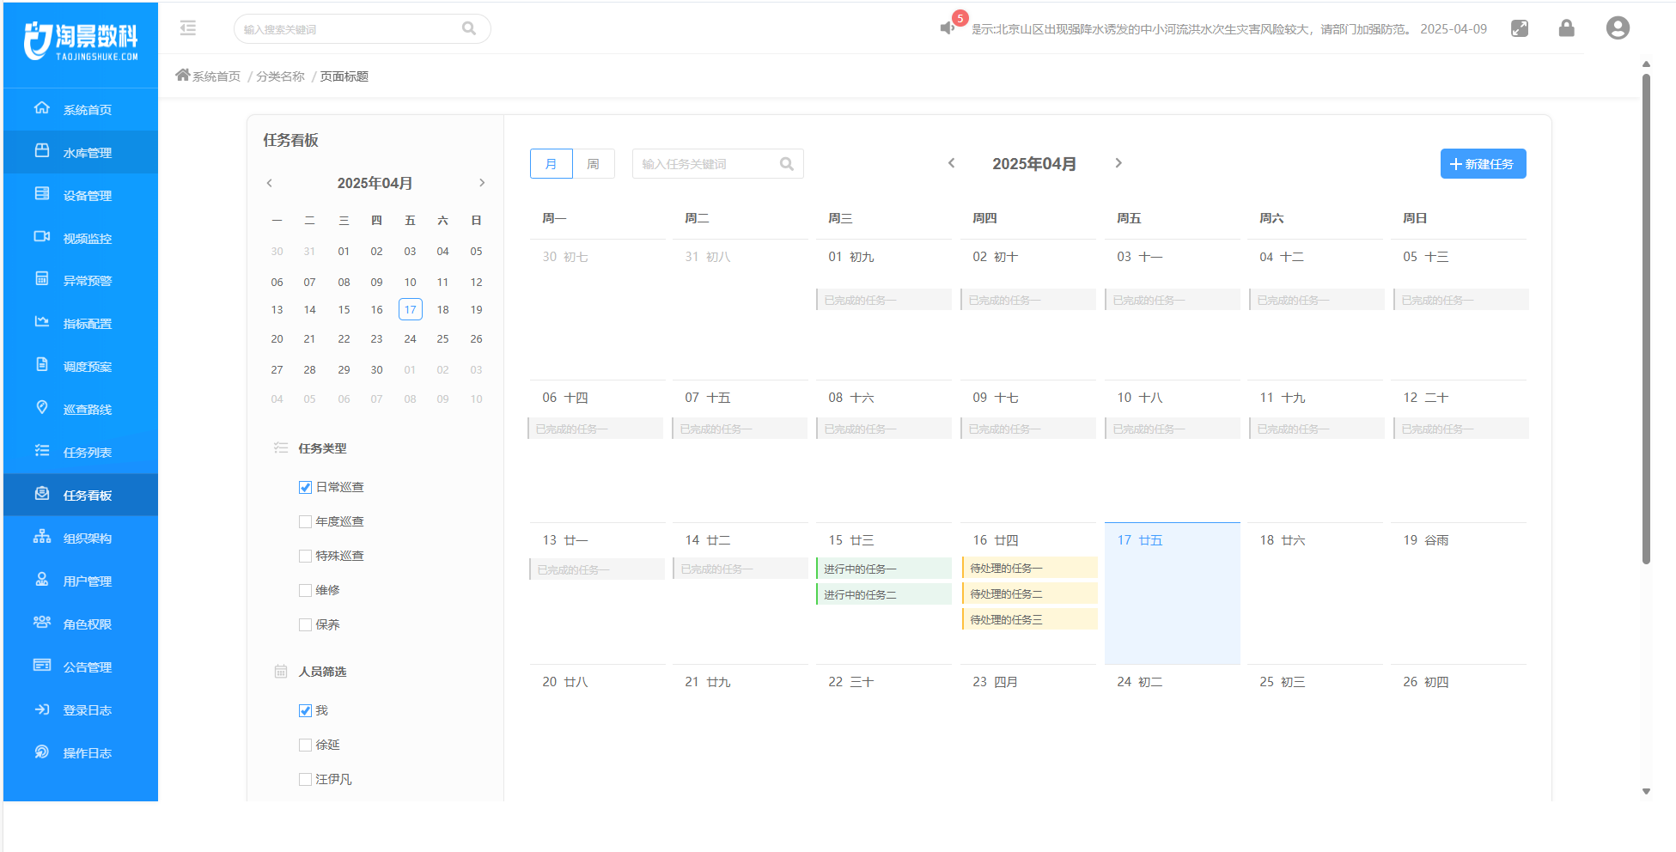Click the date 2025-04-09 in header
1676x852 pixels.
click(x=1454, y=28)
